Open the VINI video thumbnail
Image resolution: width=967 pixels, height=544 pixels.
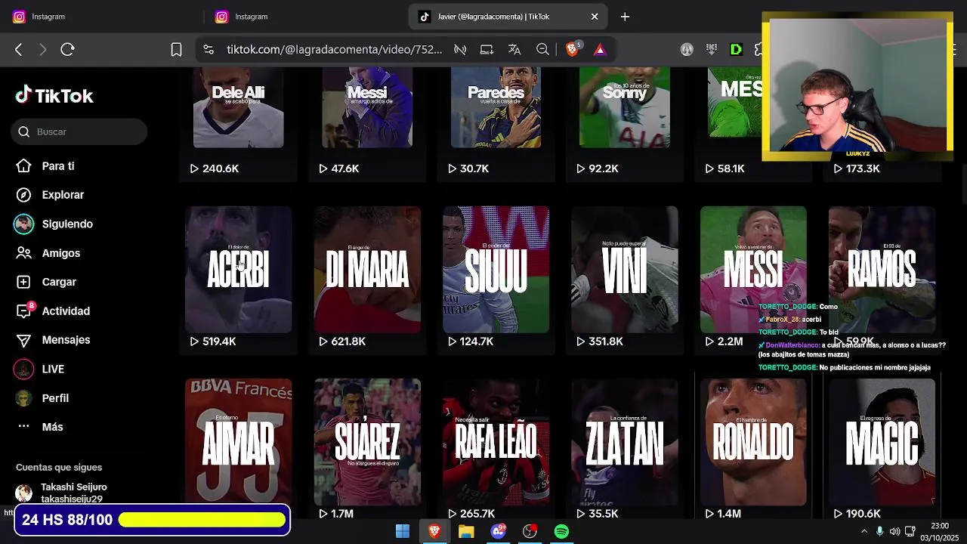point(625,269)
